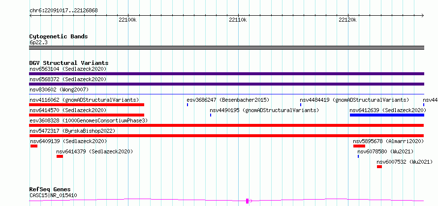The height and width of the screenshot is (206, 438).
Task: Click the CASC15|NR_015410 gene label
Action: click(x=53, y=195)
